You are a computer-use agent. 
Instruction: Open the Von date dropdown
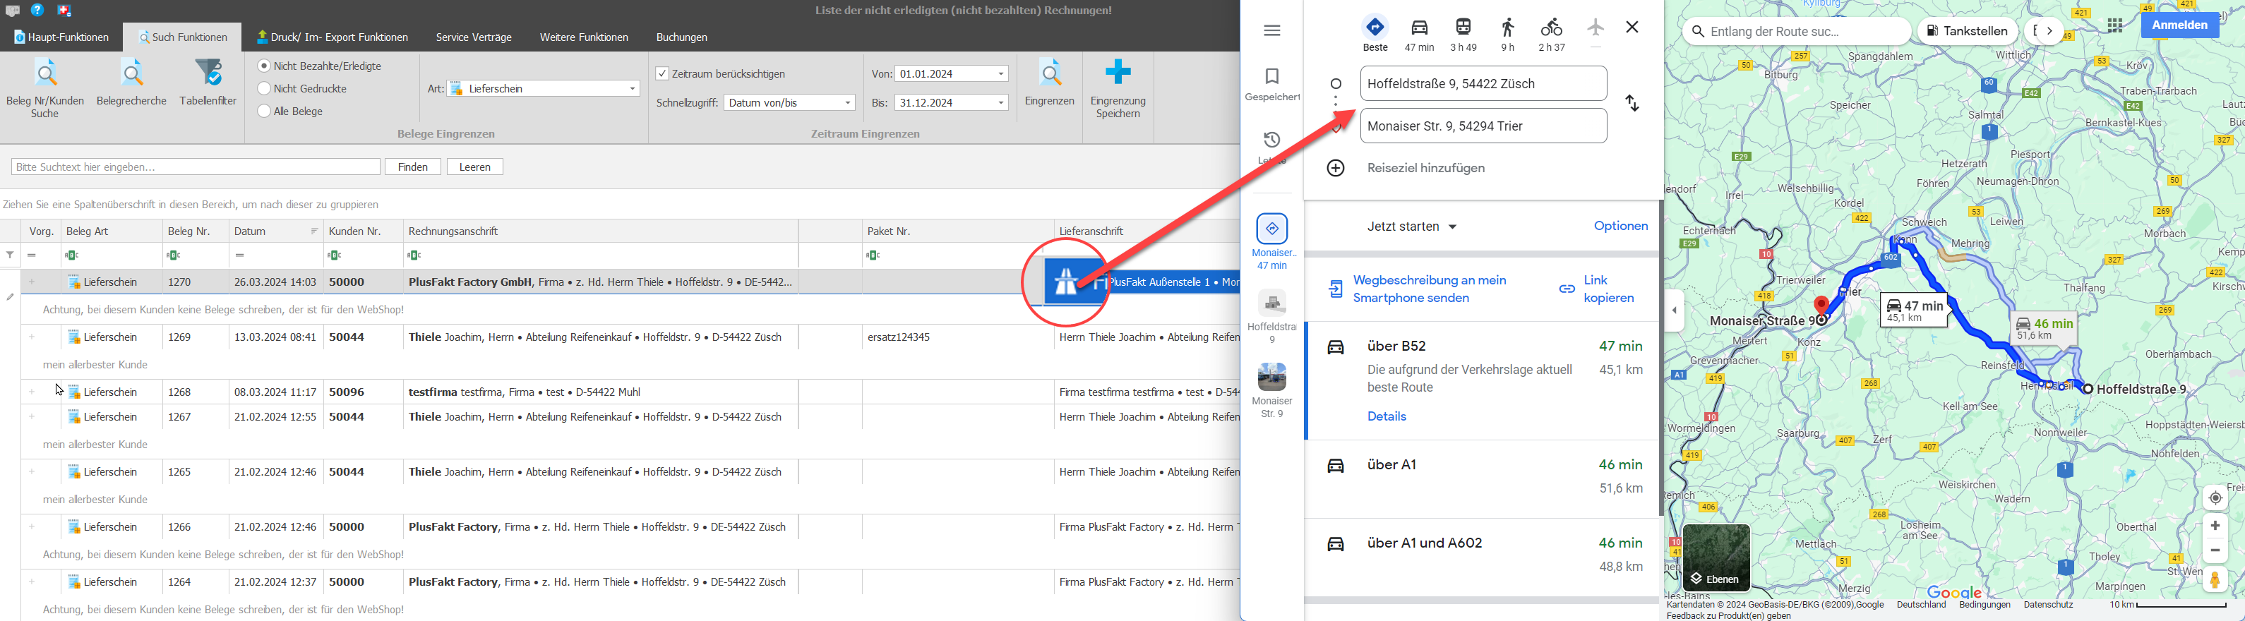pyautogui.click(x=1001, y=74)
